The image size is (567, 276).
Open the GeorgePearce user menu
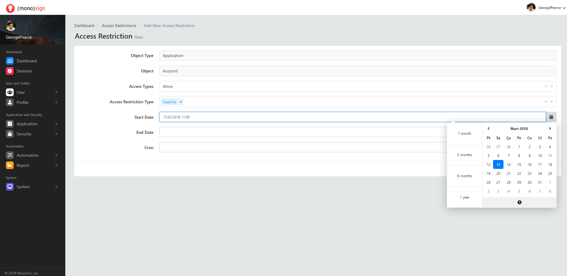pos(546,8)
